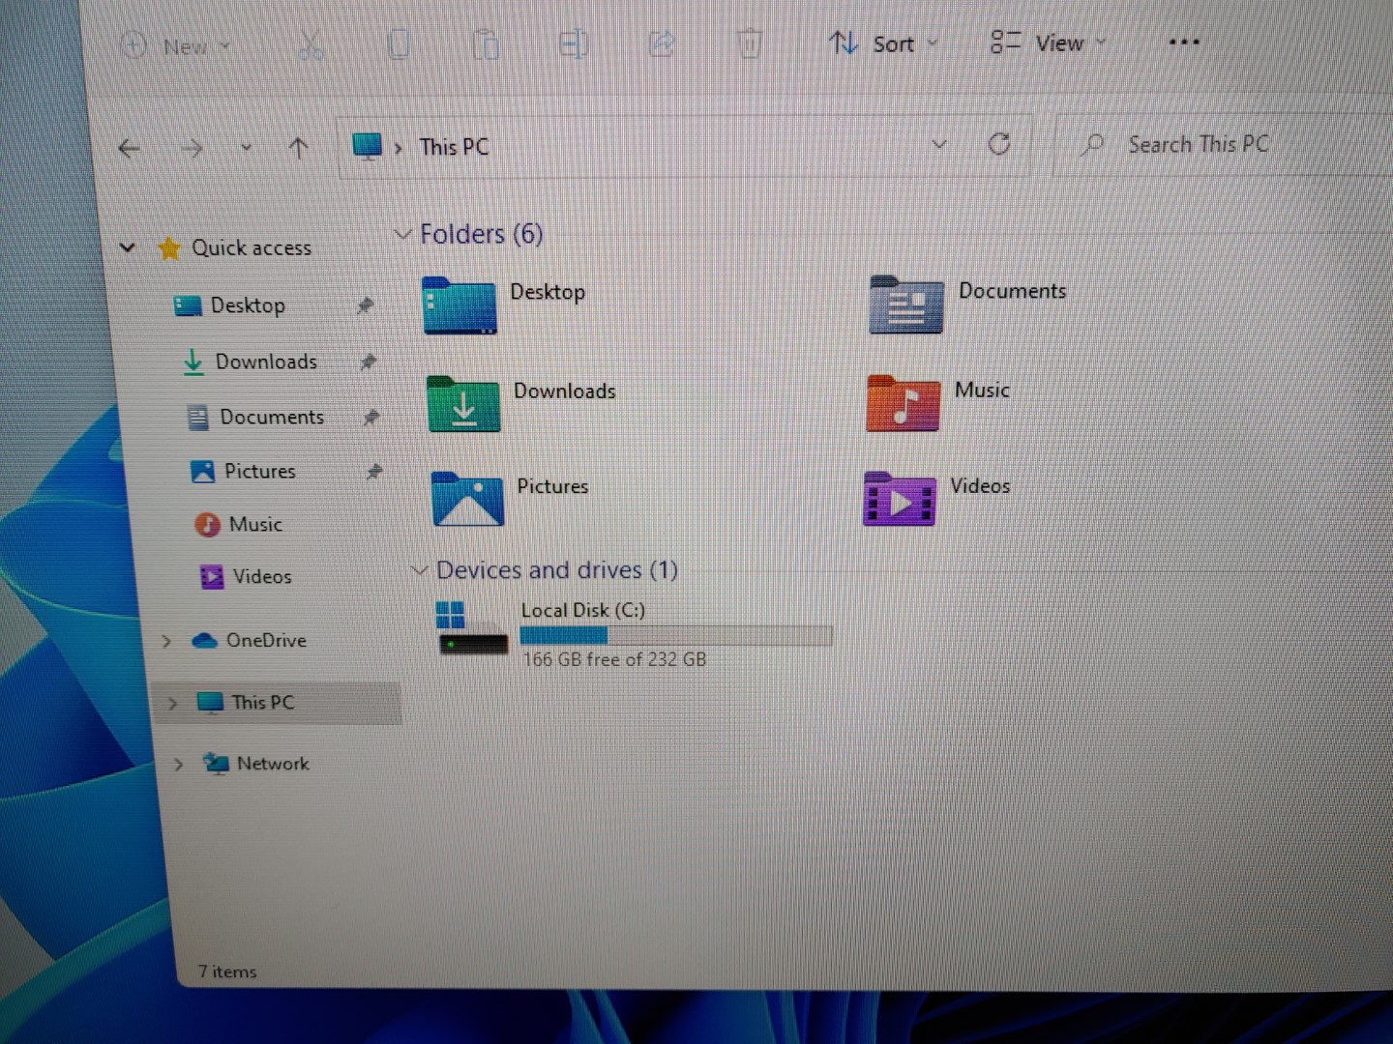Select the Videos folder icon in Folders
The image size is (1393, 1044).
pos(900,499)
